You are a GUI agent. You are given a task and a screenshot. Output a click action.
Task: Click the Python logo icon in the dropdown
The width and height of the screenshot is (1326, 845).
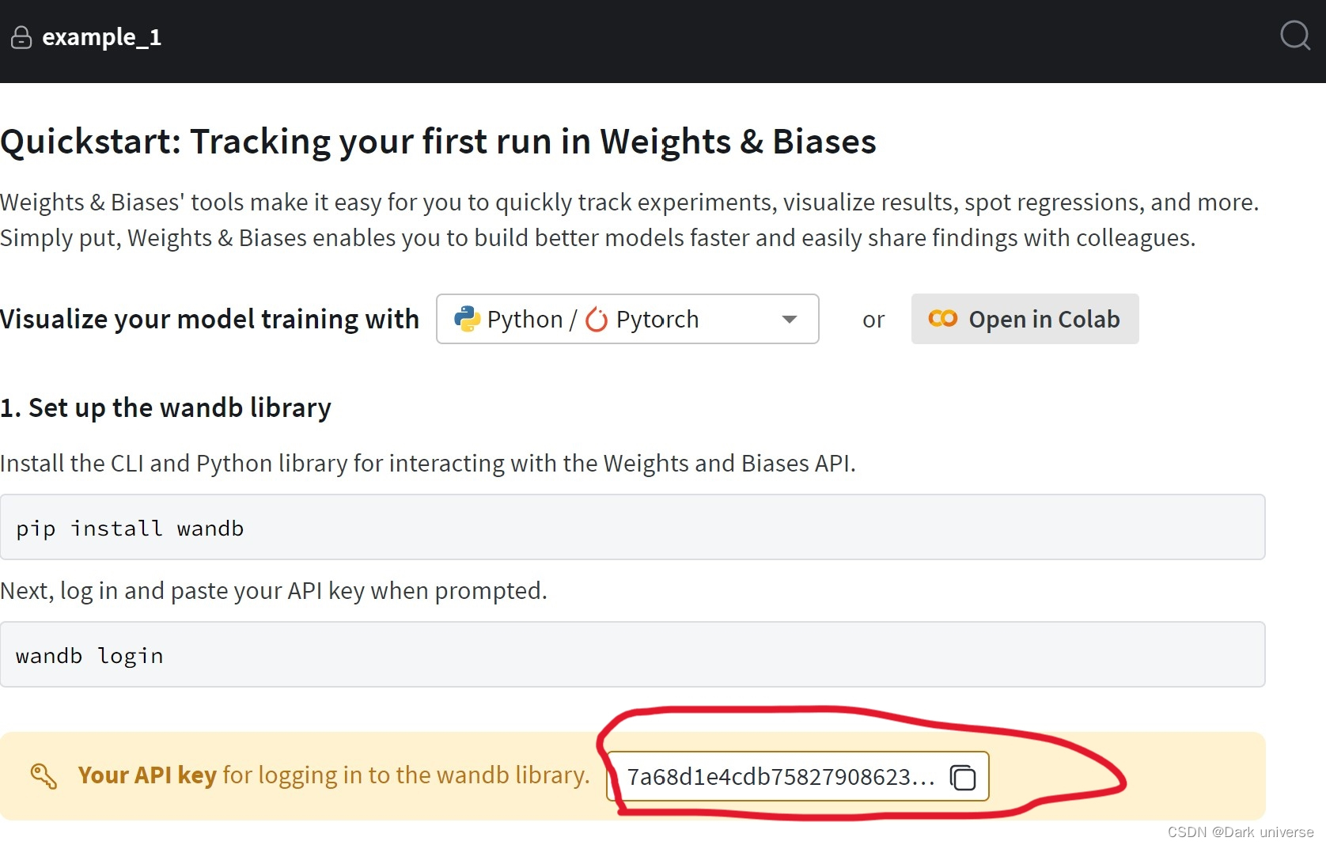[467, 319]
